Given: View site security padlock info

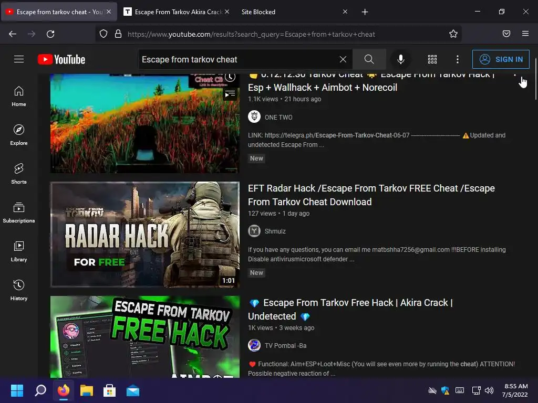Looking at the screenshot, I should tap(118, 34).
